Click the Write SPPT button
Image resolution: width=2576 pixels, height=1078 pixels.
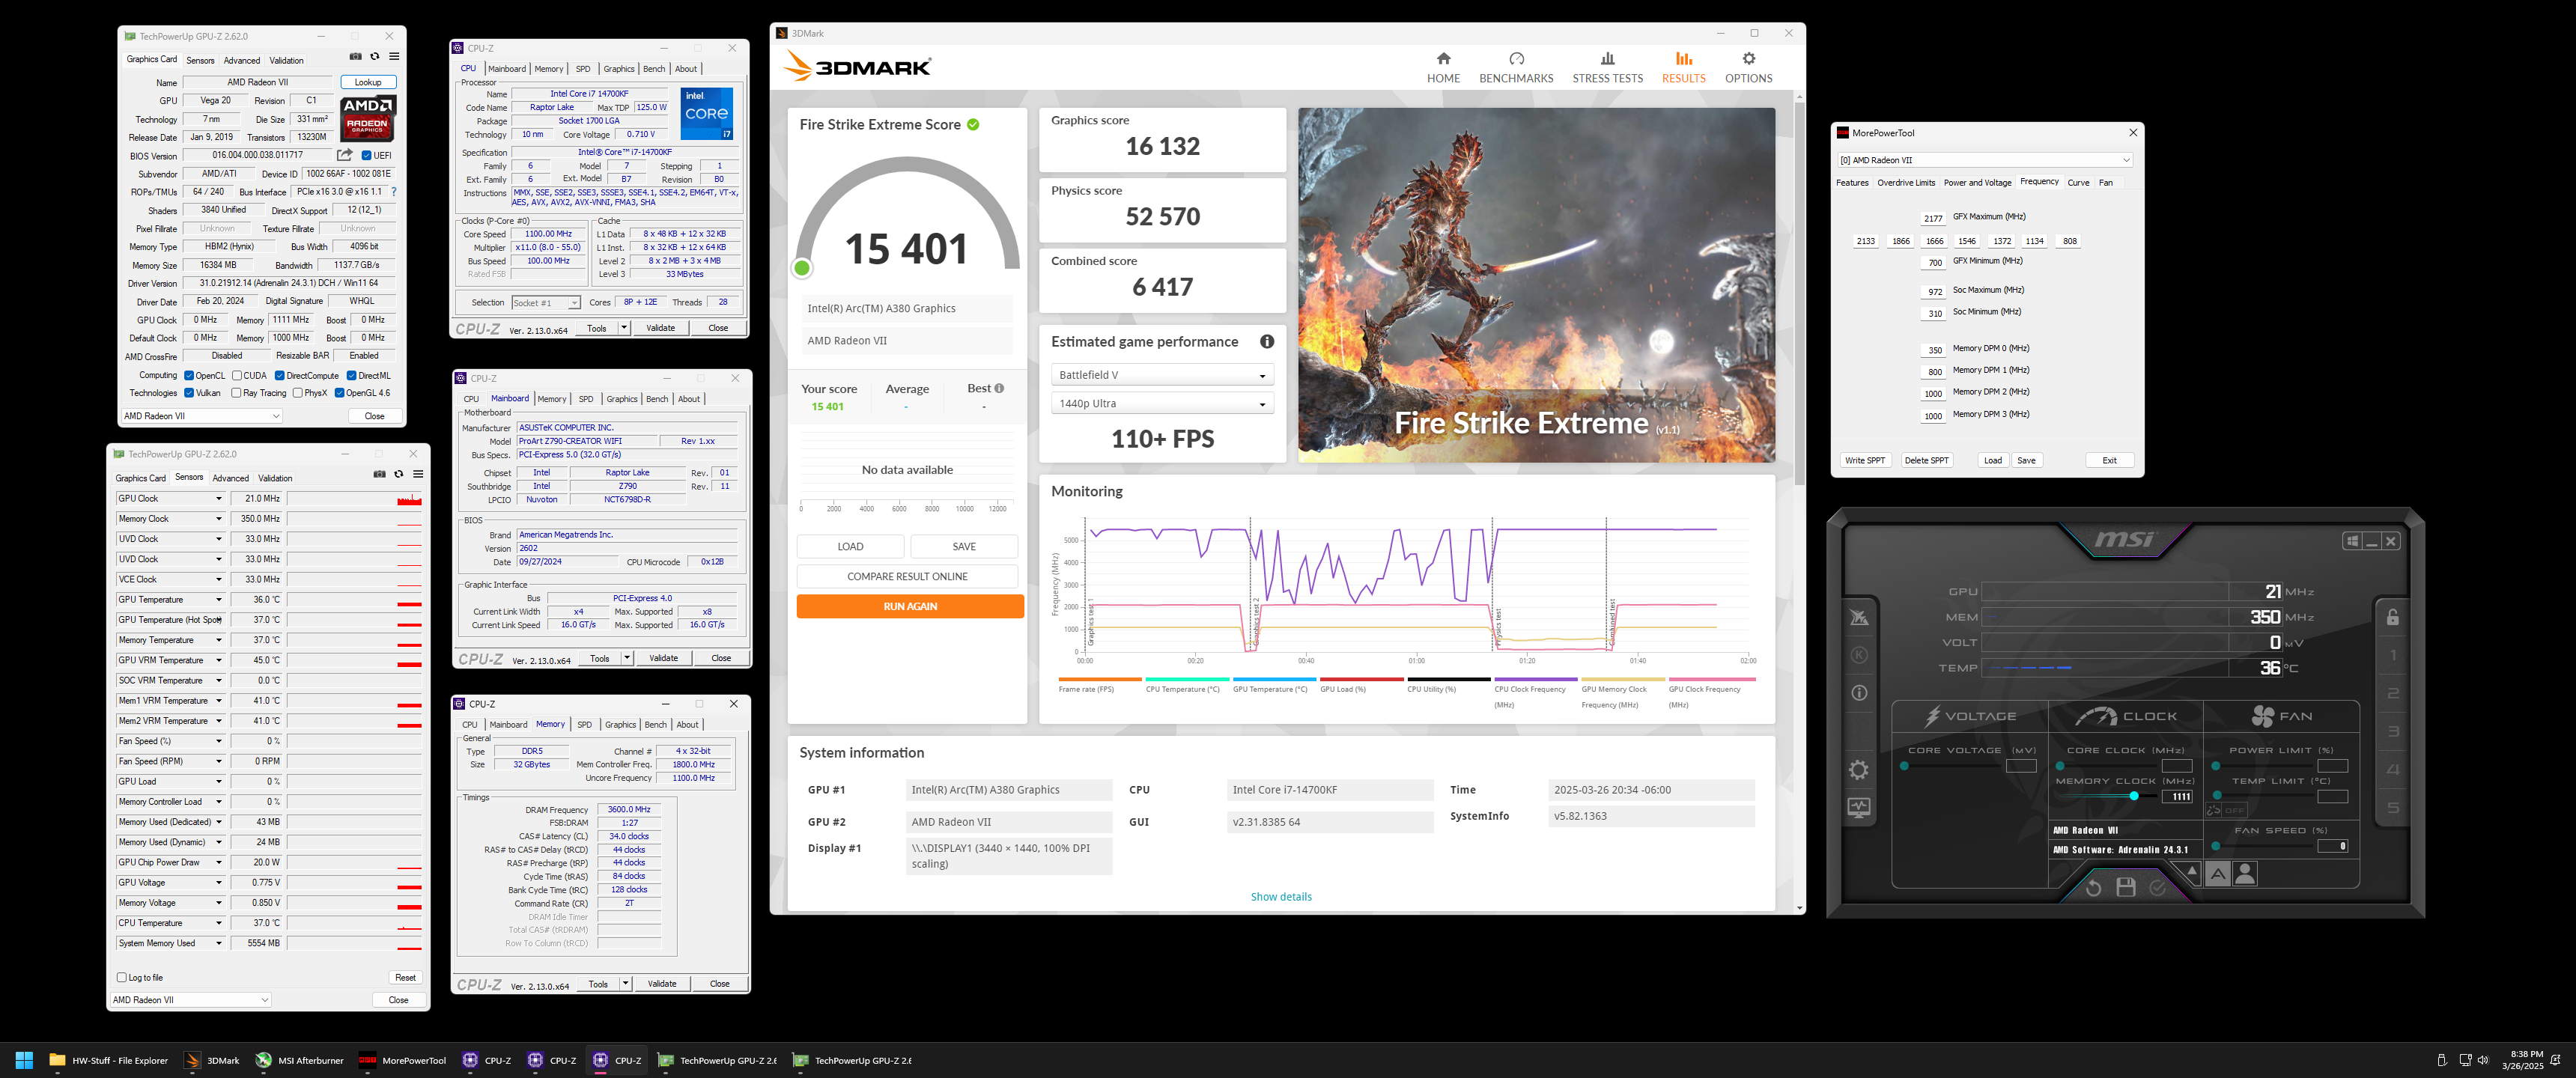1865,460
